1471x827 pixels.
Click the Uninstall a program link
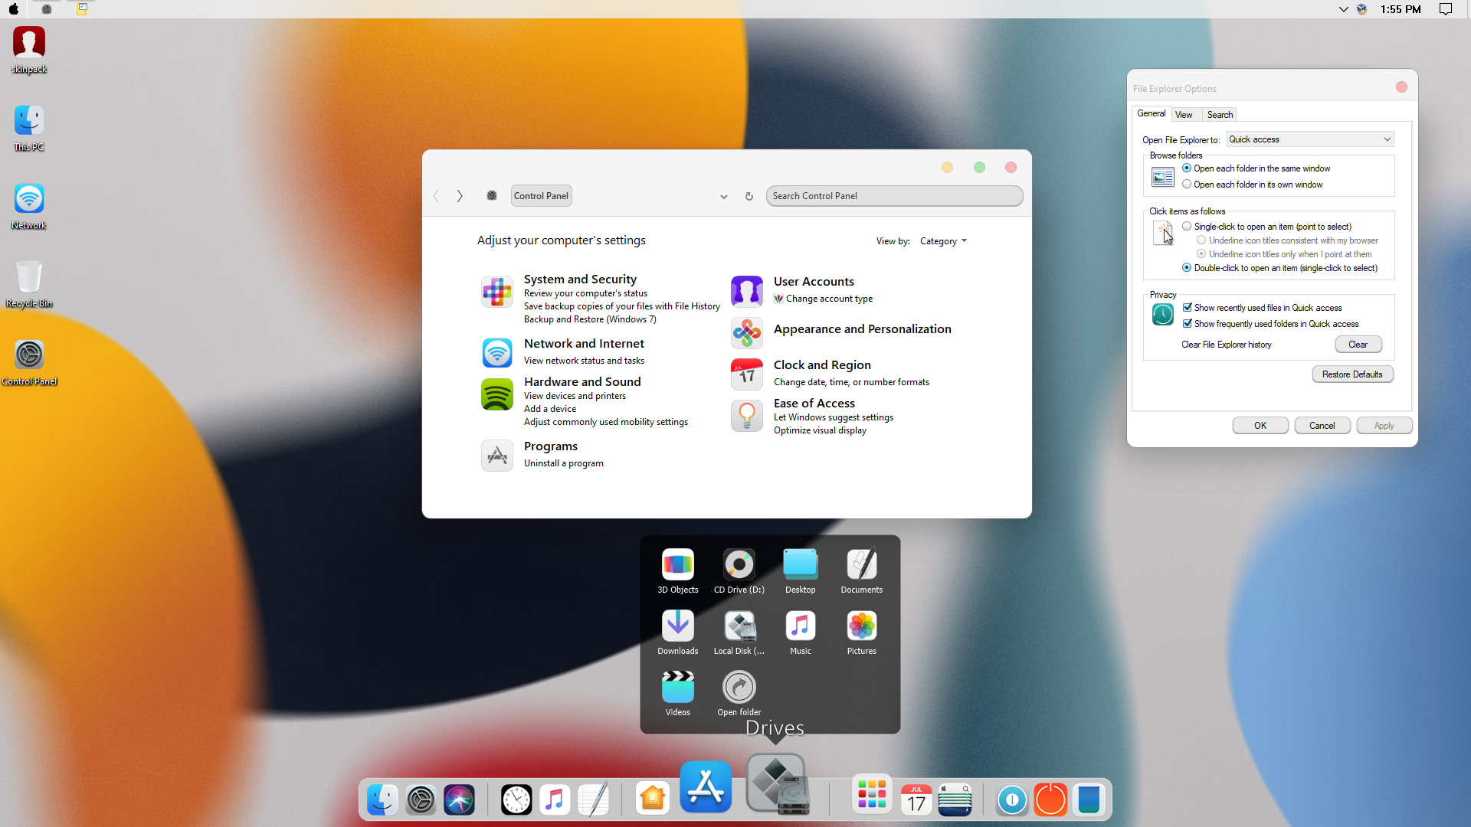tap(563, 463)
